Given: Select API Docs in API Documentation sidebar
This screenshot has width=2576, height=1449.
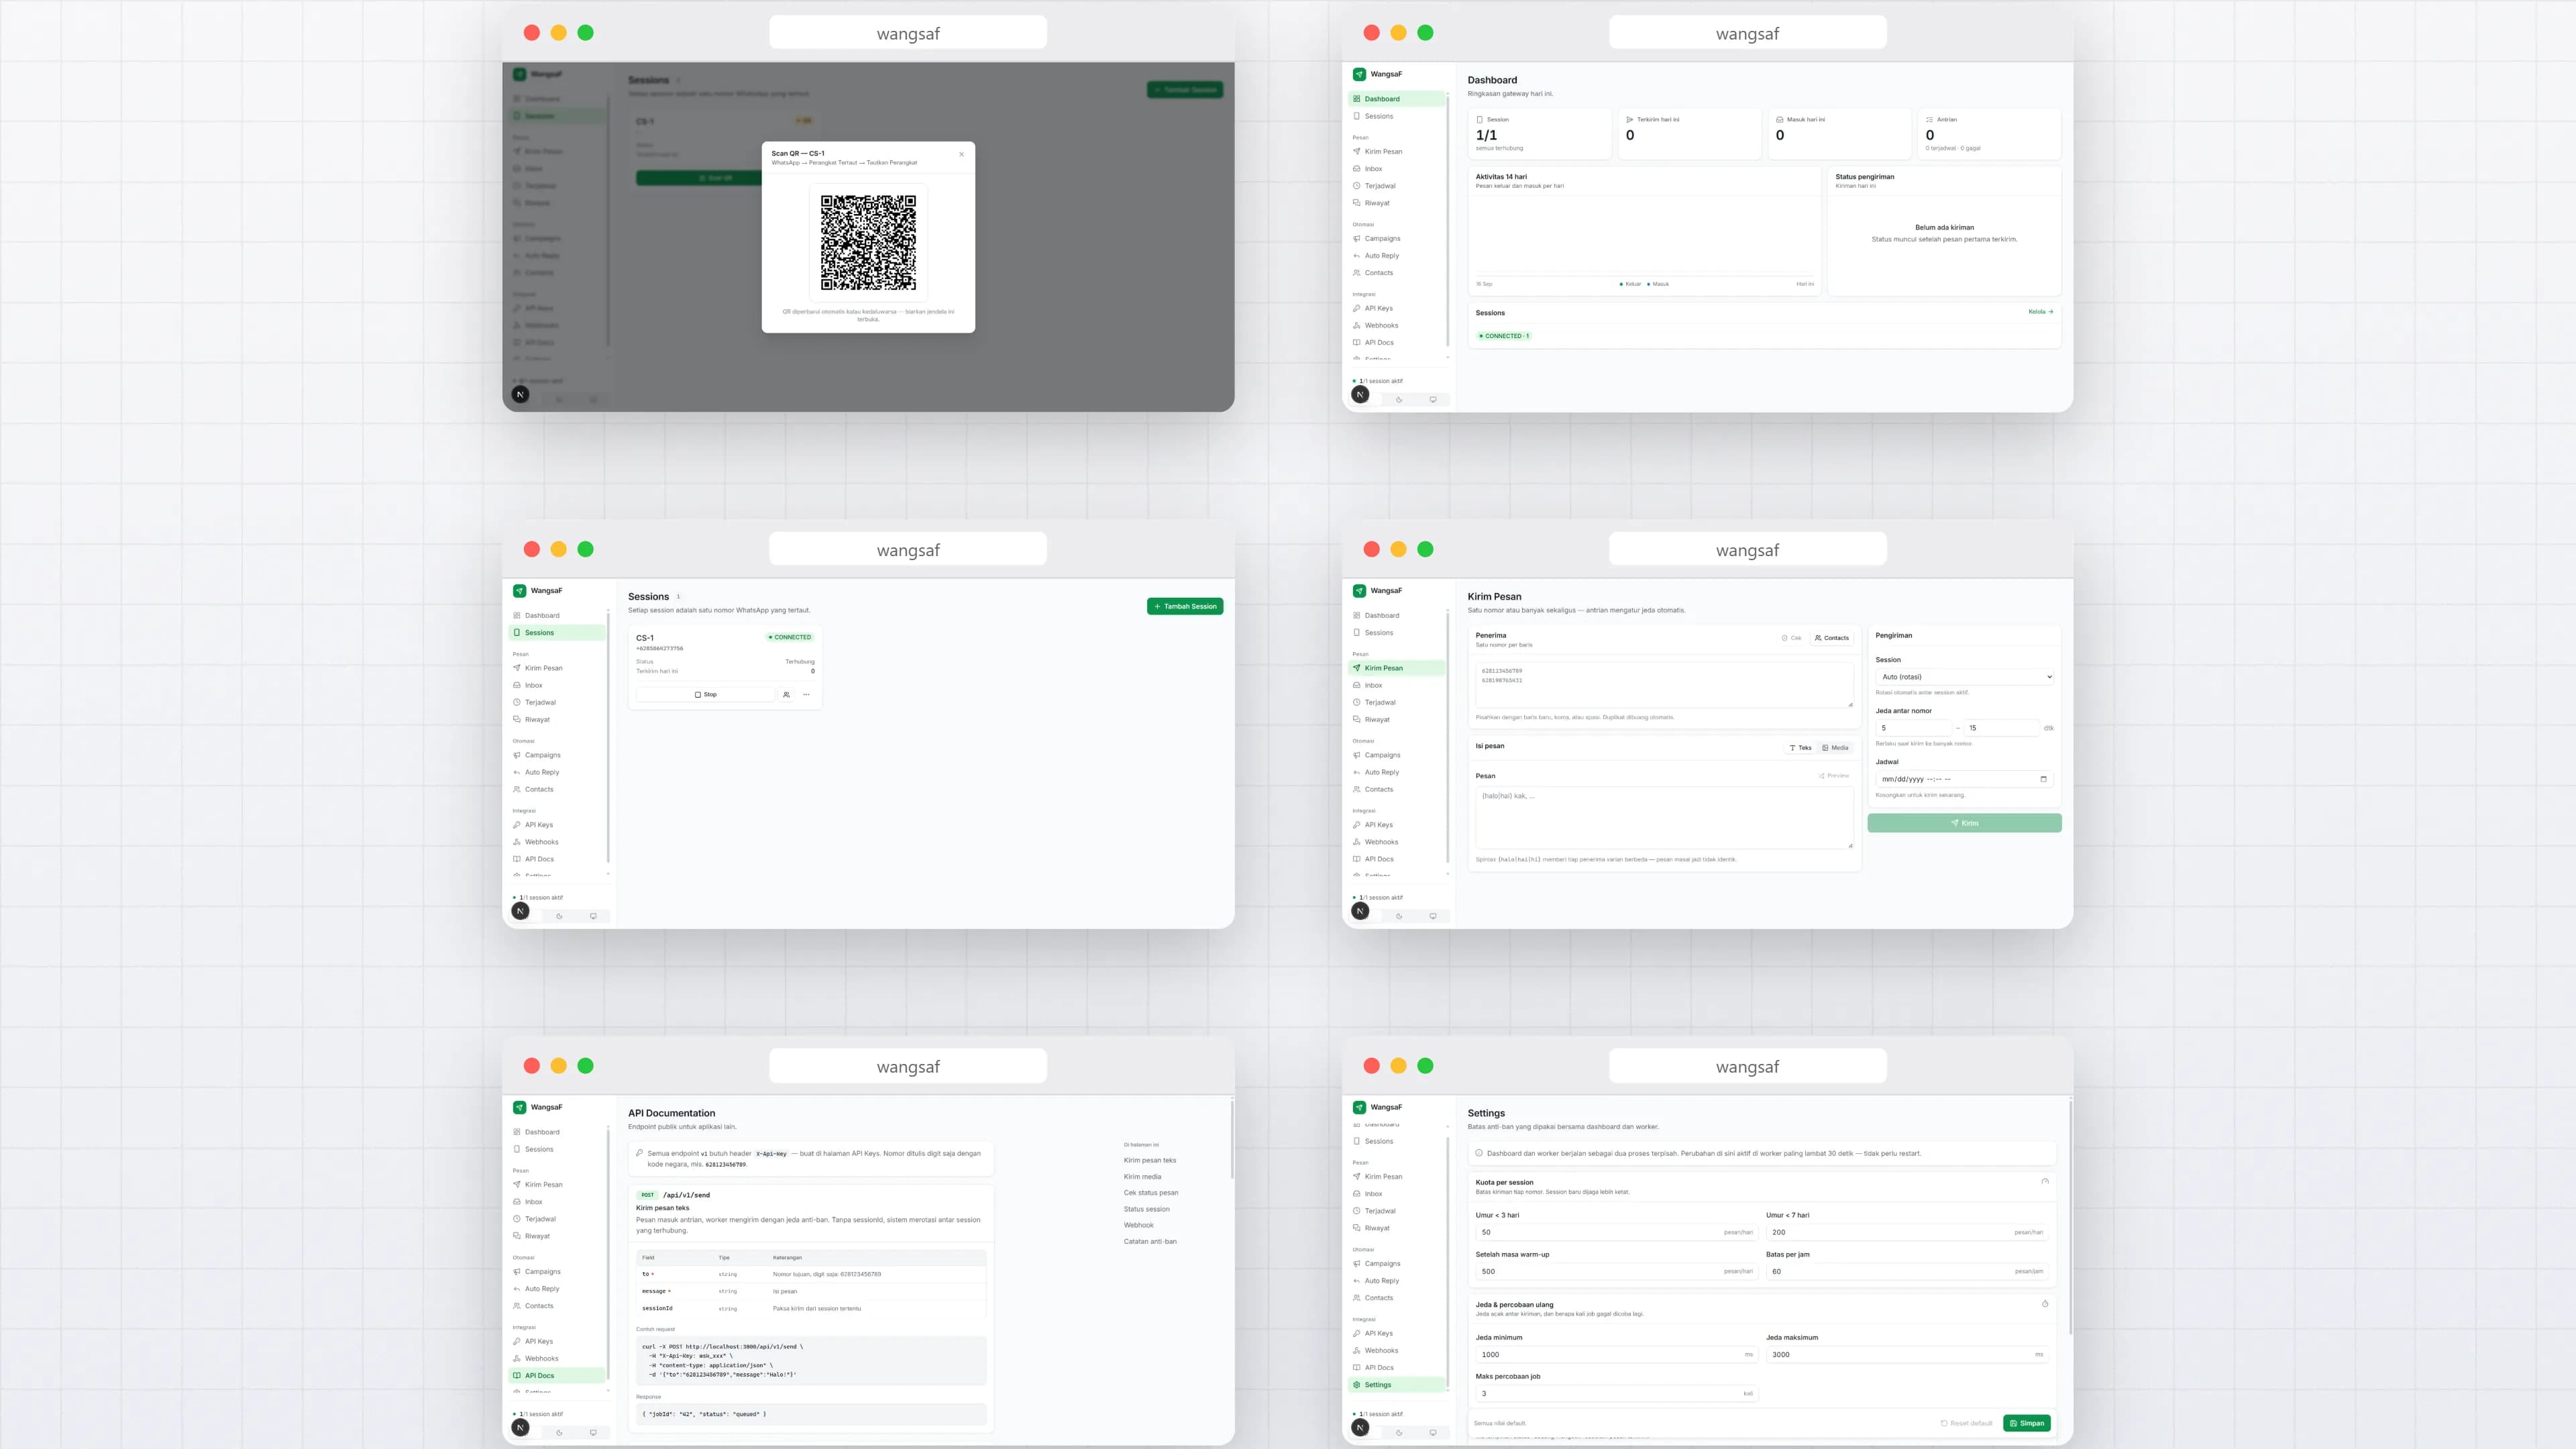Looking at the screenshot, I should click(558, 1376).
